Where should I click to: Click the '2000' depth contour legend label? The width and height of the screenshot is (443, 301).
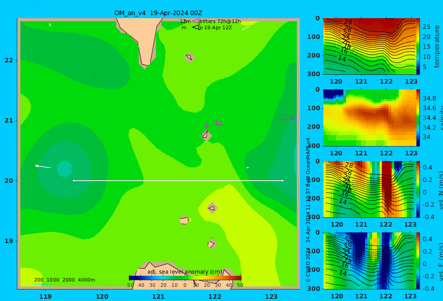click(x=69, y=280)
